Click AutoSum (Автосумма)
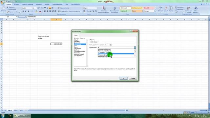This screenshot has height=118, width=210. 180,7
